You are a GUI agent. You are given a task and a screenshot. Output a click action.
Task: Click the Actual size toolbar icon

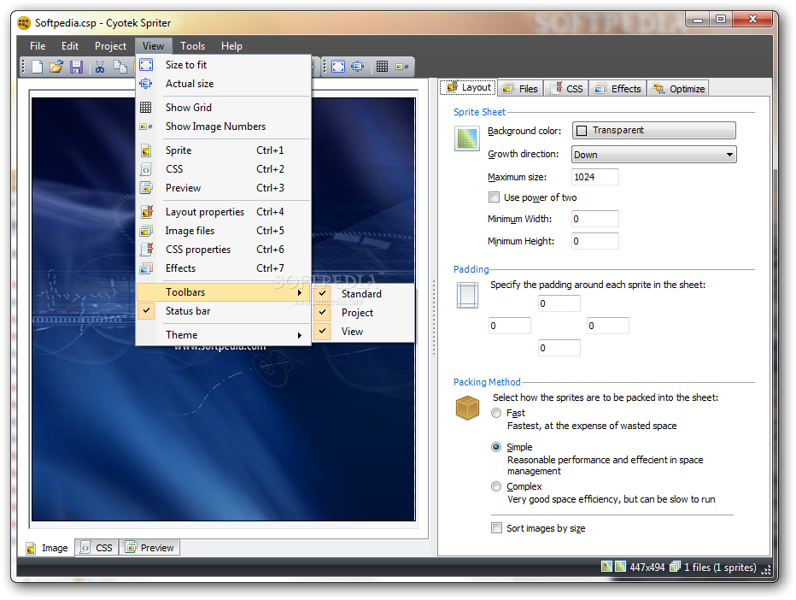point(358,67)
